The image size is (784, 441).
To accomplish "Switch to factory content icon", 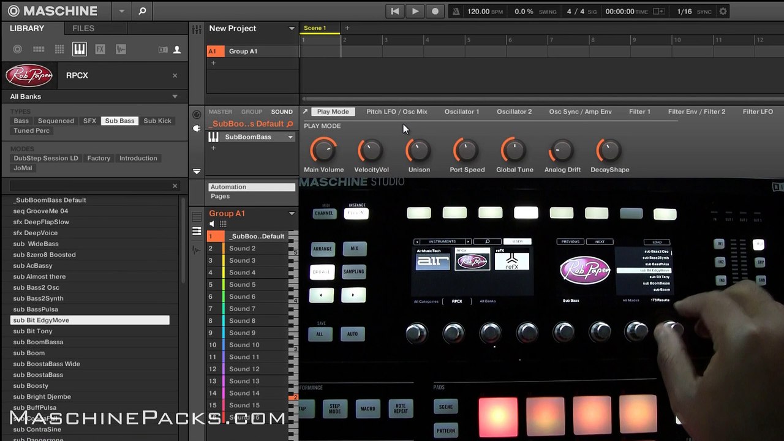I will coord(163,50).
